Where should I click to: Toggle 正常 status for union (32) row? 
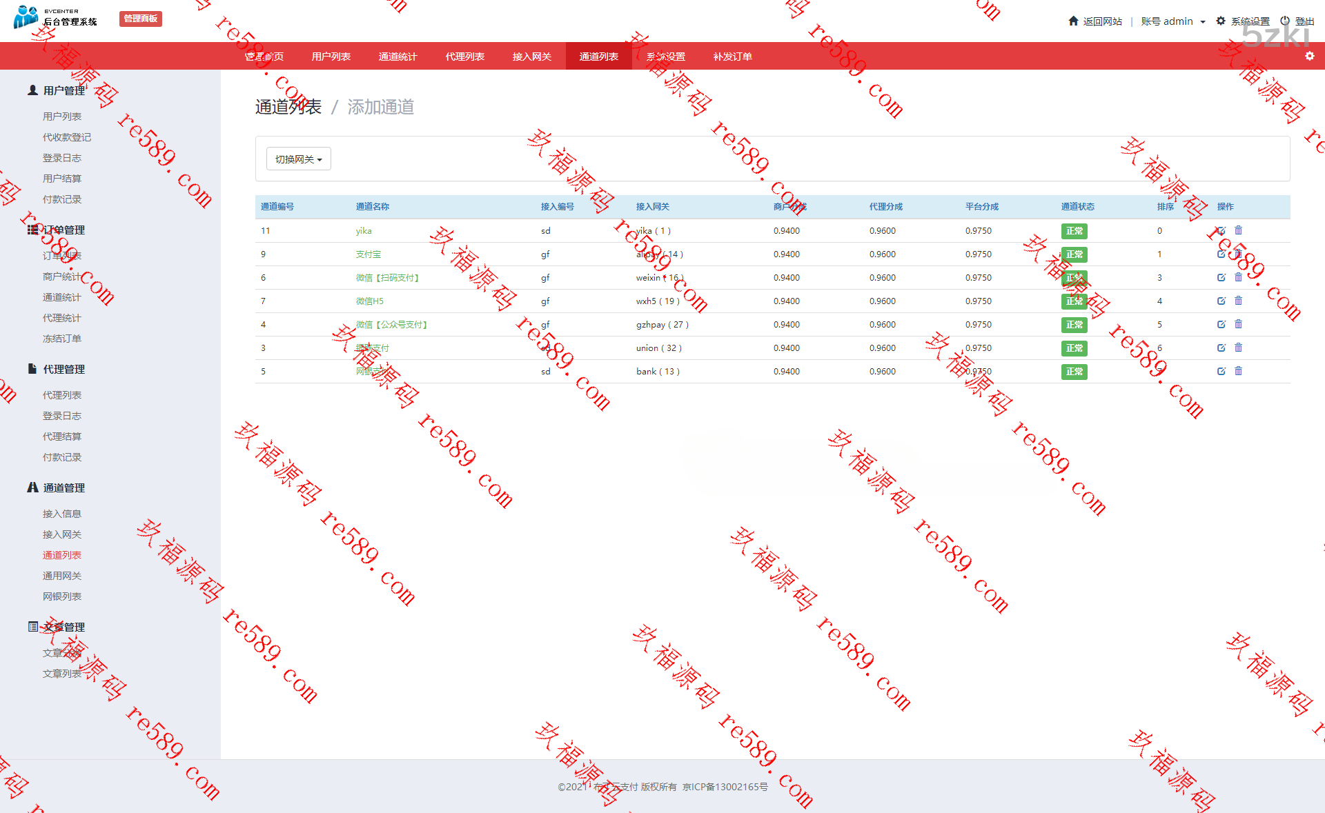click(1074, 348)
